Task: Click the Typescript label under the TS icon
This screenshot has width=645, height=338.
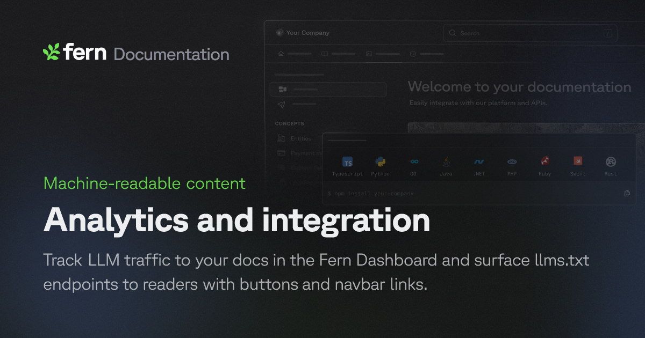Action: [x=347, y=174]
